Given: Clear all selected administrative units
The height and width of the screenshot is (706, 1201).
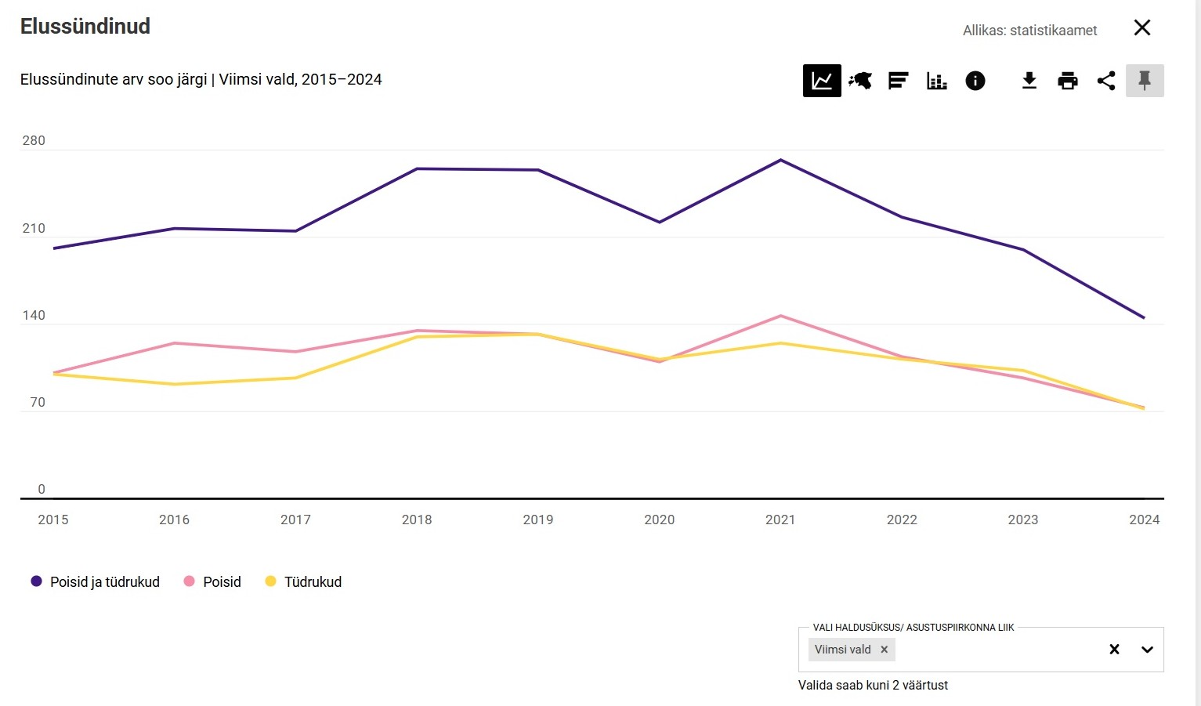Looking at the screenshot, I should tap(1114, 650).
